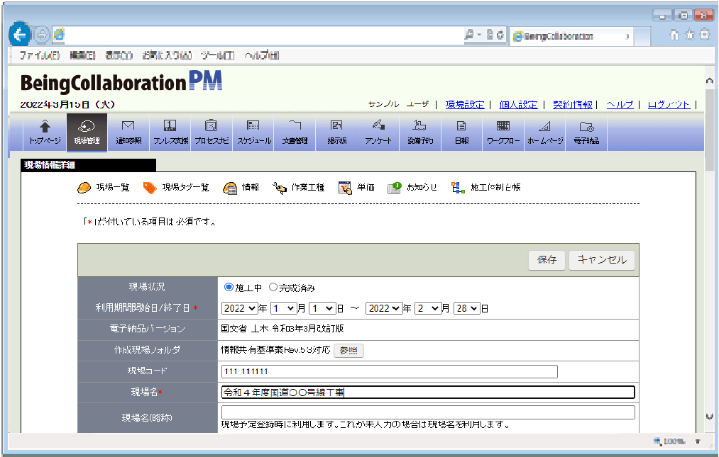Viewport: 719px width, 457px height.
Task: Open 現場タグ一覧 tag icon
Action: coord(150,187)
